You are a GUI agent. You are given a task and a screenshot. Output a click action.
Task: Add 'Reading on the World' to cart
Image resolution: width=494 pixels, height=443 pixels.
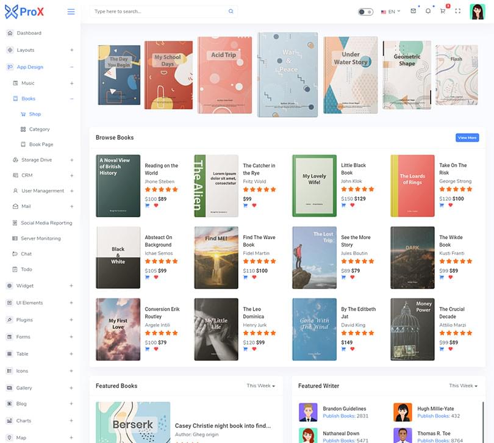tap(148, 206)
